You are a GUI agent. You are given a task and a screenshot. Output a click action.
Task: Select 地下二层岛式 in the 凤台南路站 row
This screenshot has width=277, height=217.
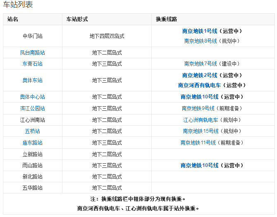107,52
